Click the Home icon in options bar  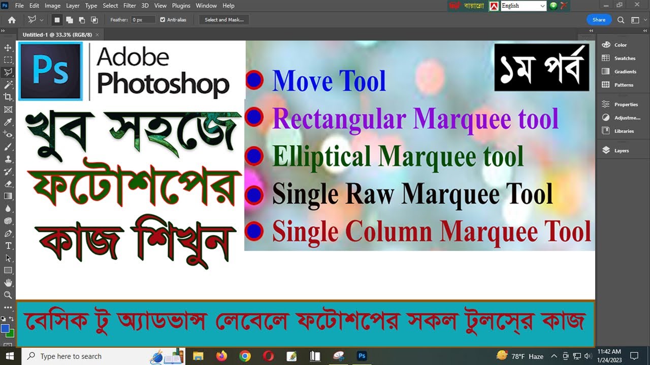[x=12, y=20]
